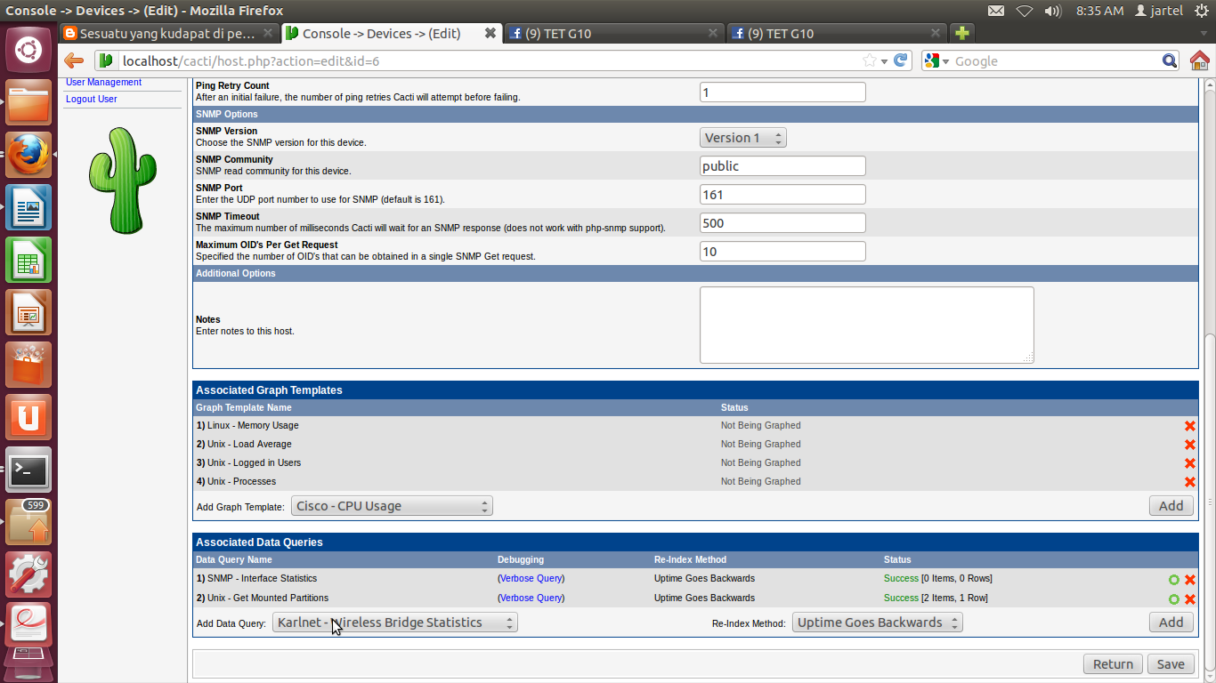Open the Add Data Query dropdown
1216x683 pixels.
coord(394,623)
